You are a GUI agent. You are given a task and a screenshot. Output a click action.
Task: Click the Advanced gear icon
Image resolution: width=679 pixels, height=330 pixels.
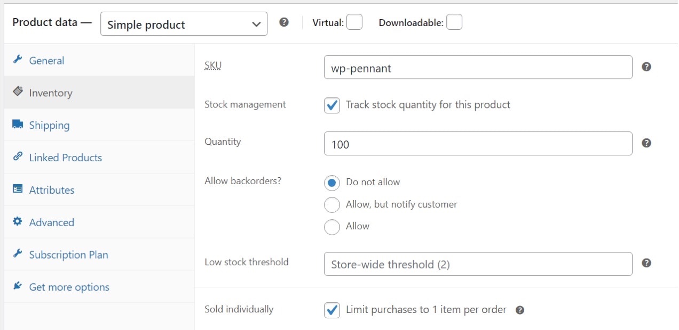pos(18,221)
